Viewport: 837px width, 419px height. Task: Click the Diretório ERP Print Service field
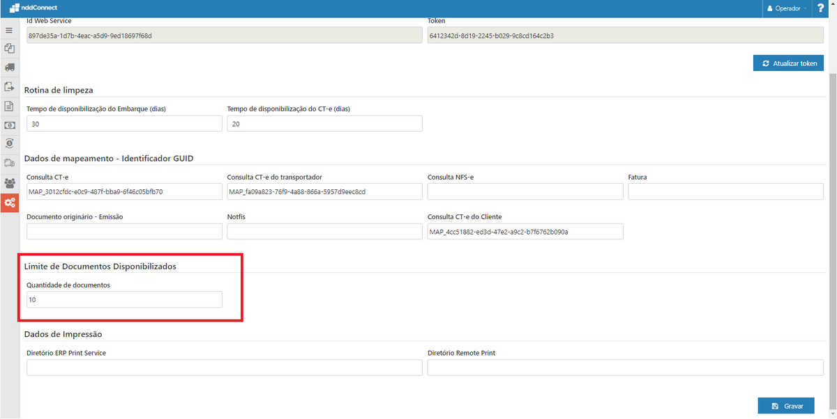(x=224, y=367)
